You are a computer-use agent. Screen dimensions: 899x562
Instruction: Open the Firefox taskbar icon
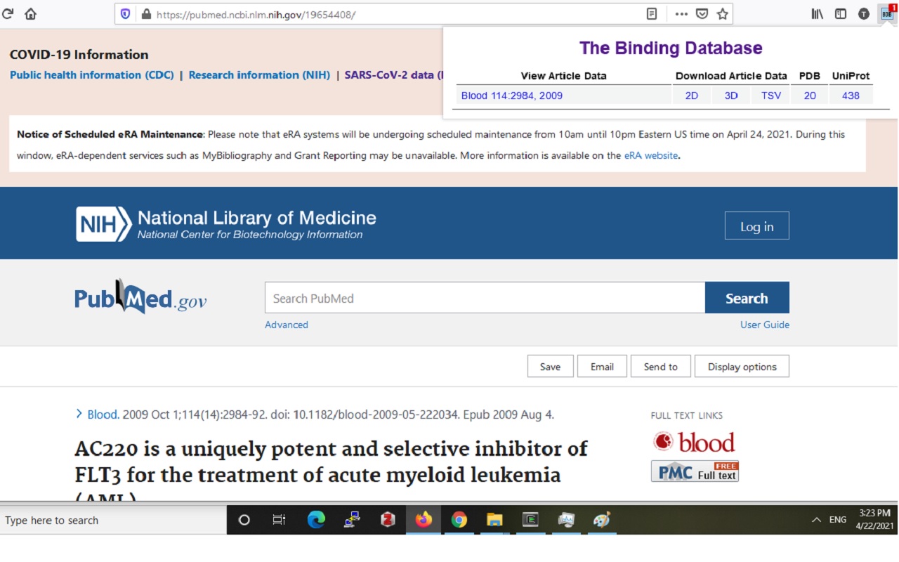coord(424,520)
